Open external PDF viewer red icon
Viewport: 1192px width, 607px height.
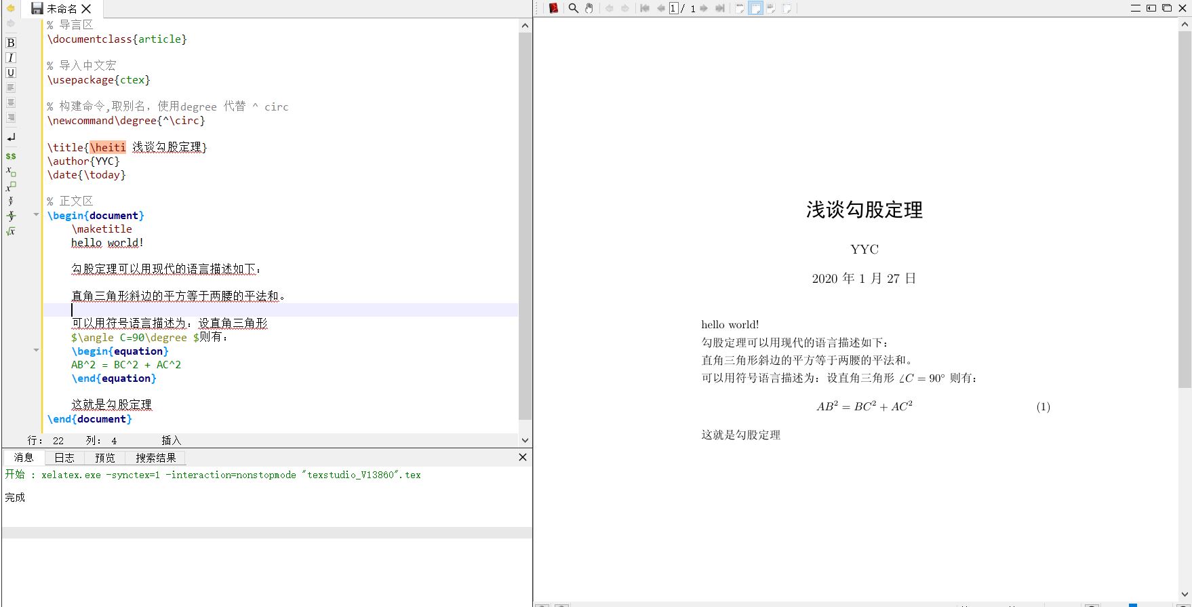click(554, 8)
